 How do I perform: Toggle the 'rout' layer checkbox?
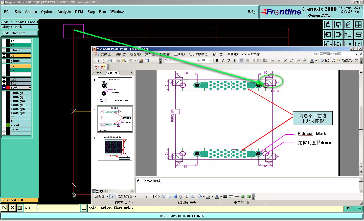[x=4, y=88]
